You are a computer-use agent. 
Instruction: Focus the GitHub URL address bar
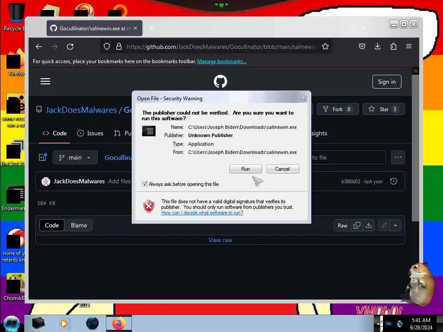[x=221, y=47]
